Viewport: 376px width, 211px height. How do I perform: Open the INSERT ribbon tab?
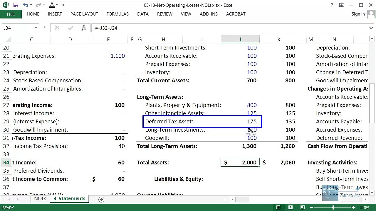(55, 14)
